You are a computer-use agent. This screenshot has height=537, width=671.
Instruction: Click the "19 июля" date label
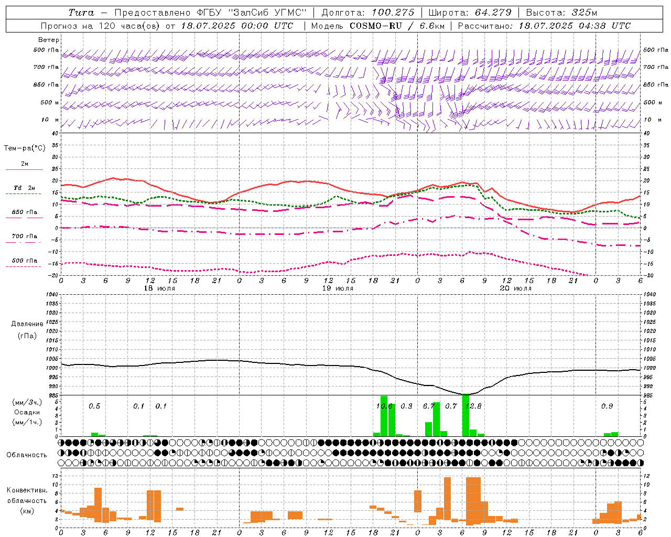(338, 288)
